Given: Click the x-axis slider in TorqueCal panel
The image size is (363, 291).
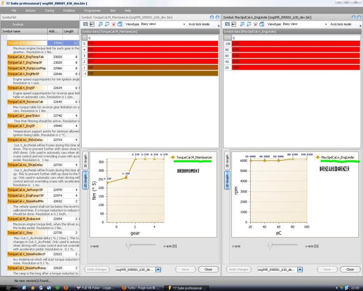Looking at the screenshot, I should click(141, 246).
